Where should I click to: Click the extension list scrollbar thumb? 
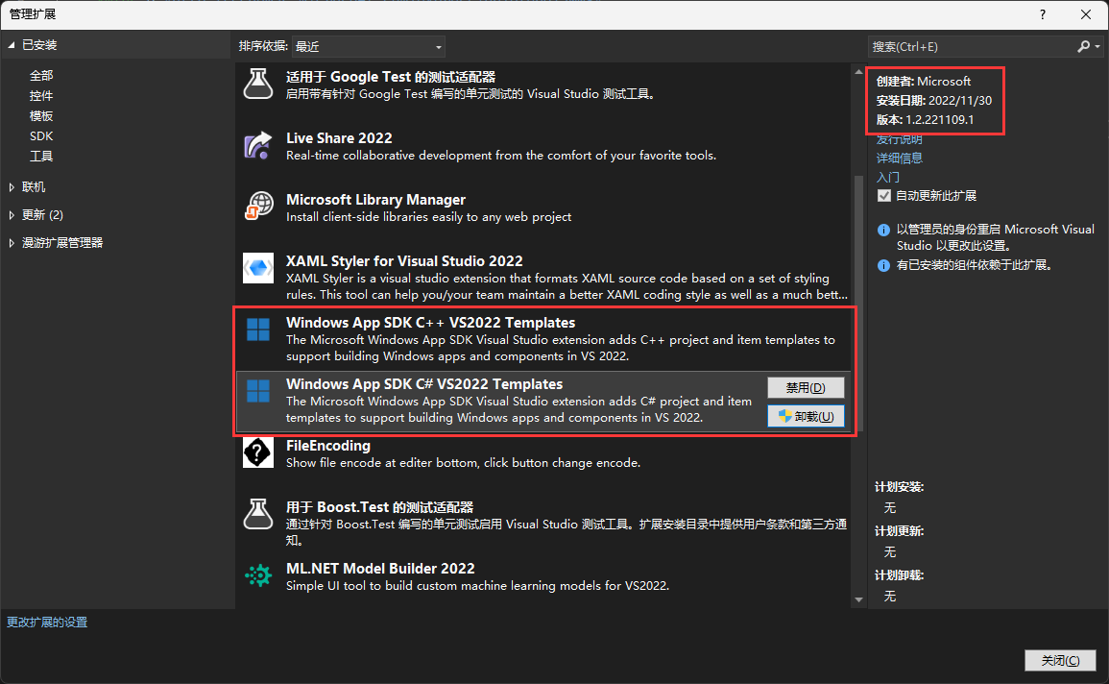[x=858, y=305]
